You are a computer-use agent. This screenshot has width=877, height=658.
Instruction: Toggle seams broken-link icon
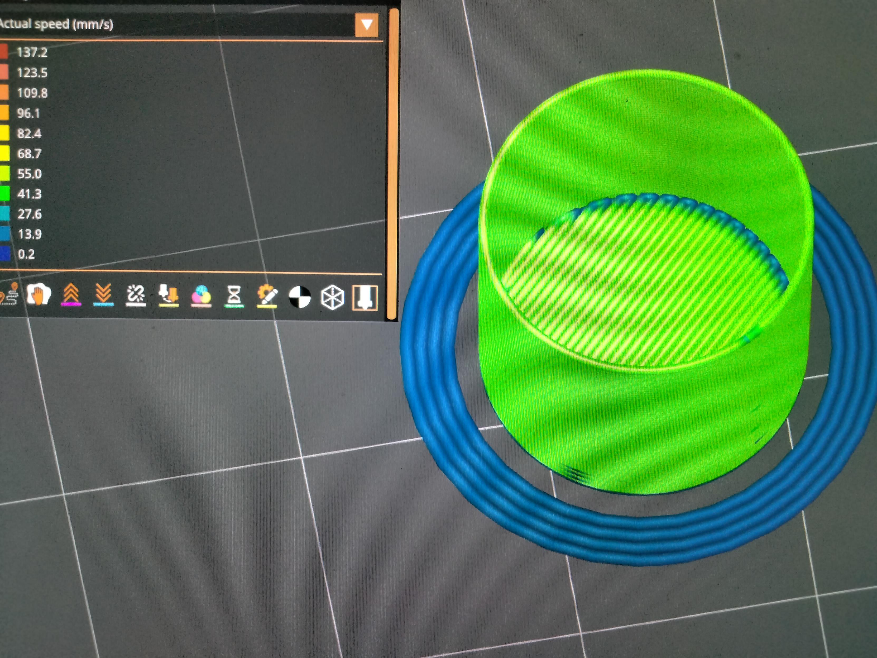136,296
